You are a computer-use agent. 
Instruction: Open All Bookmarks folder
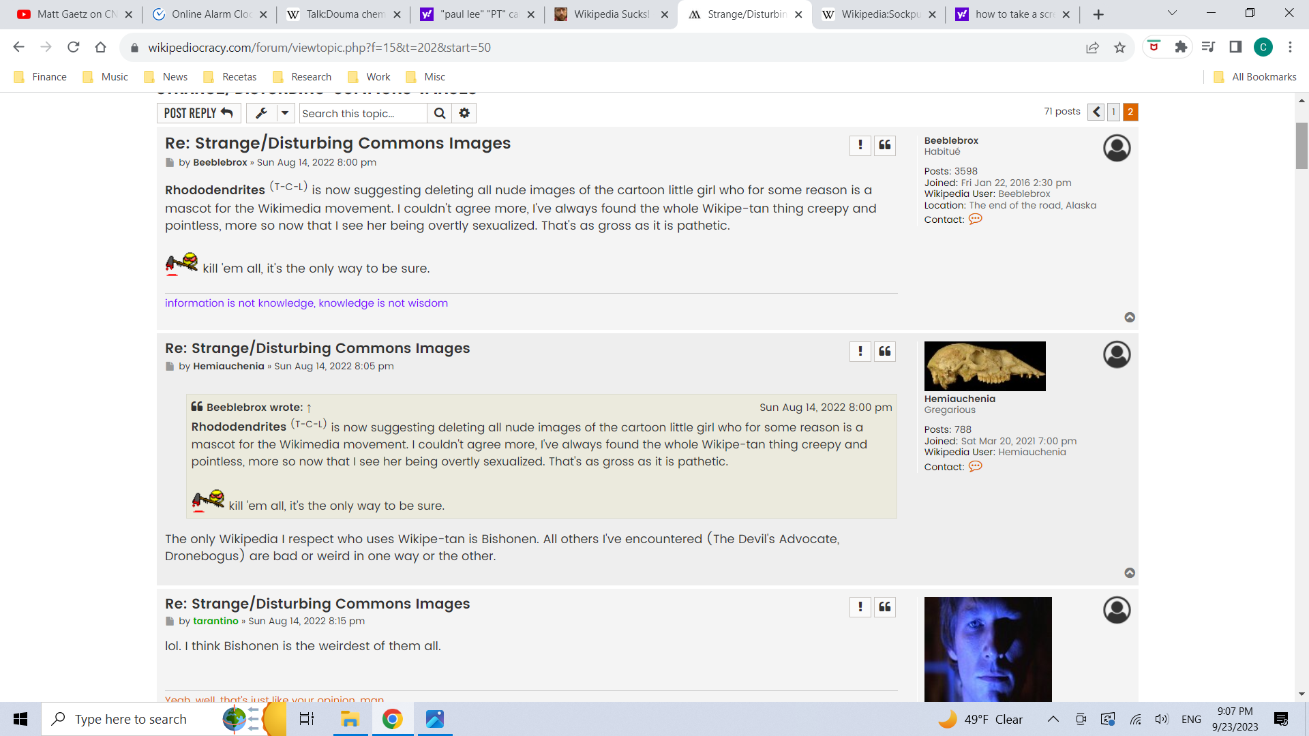1255,77
